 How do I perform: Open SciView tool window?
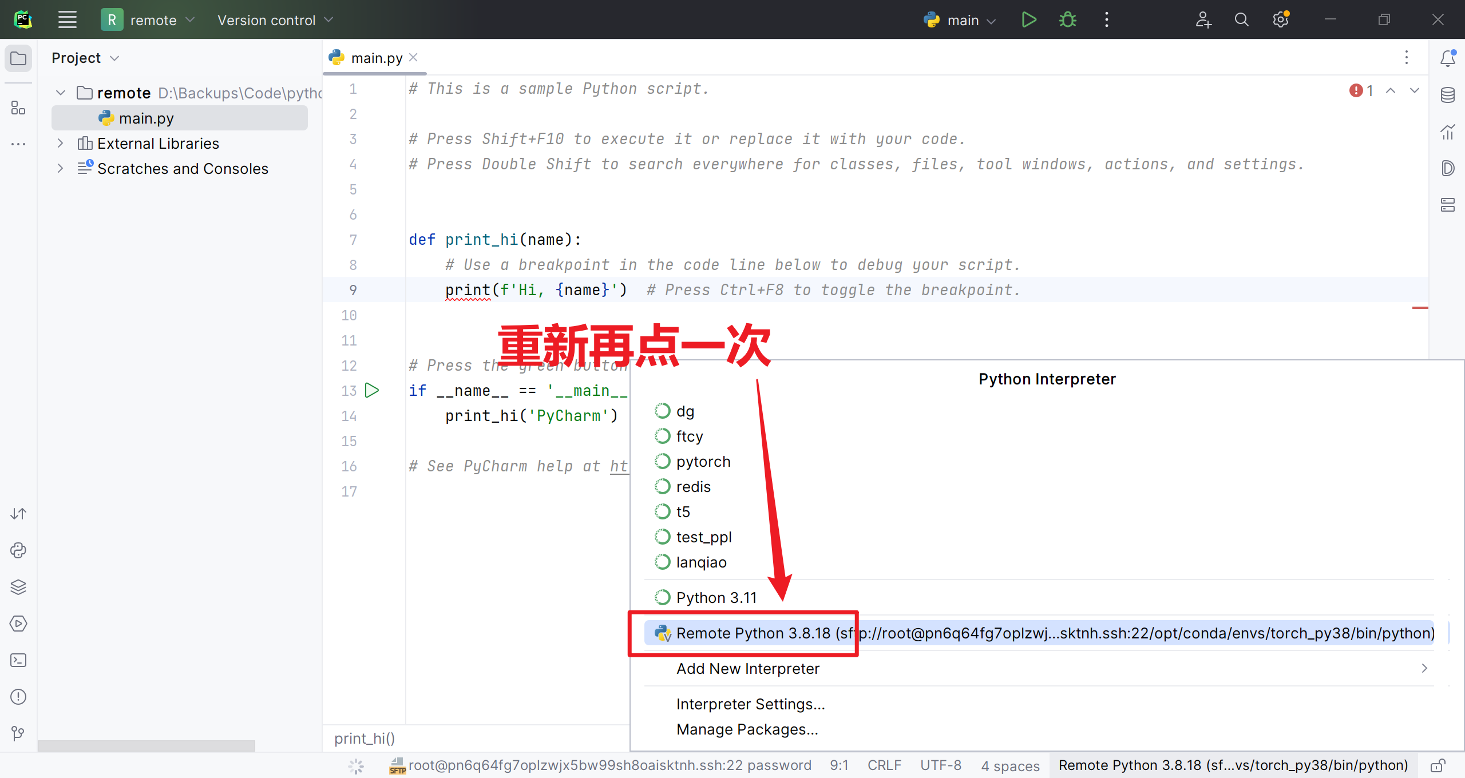click(1448, 132)
